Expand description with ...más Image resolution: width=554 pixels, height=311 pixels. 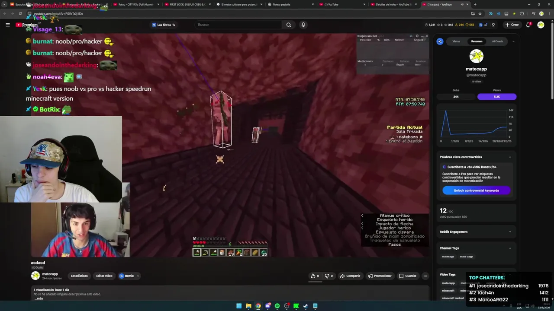click(39, 298)
